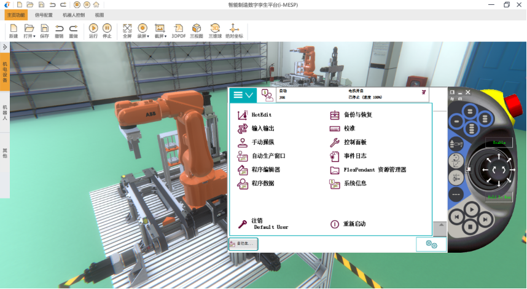Expand the 打开 dropdown arrow

tap(34, 36)
